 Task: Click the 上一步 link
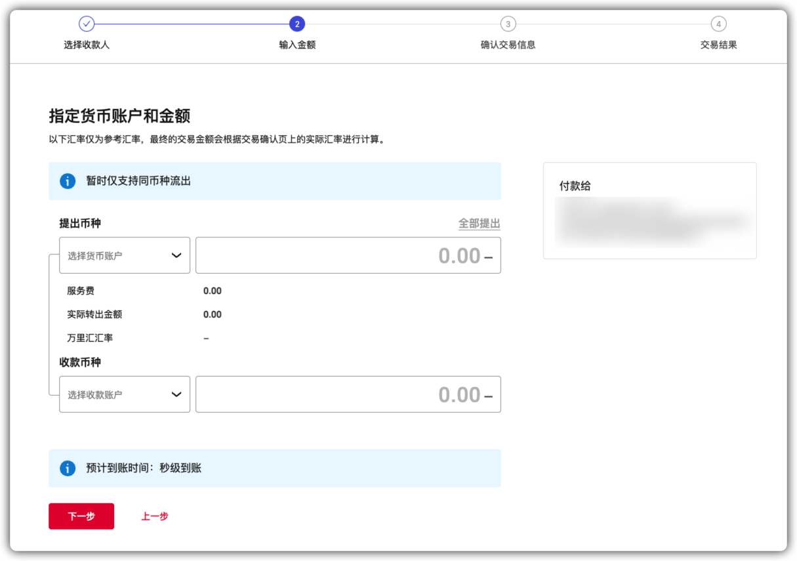click(155, 516)
